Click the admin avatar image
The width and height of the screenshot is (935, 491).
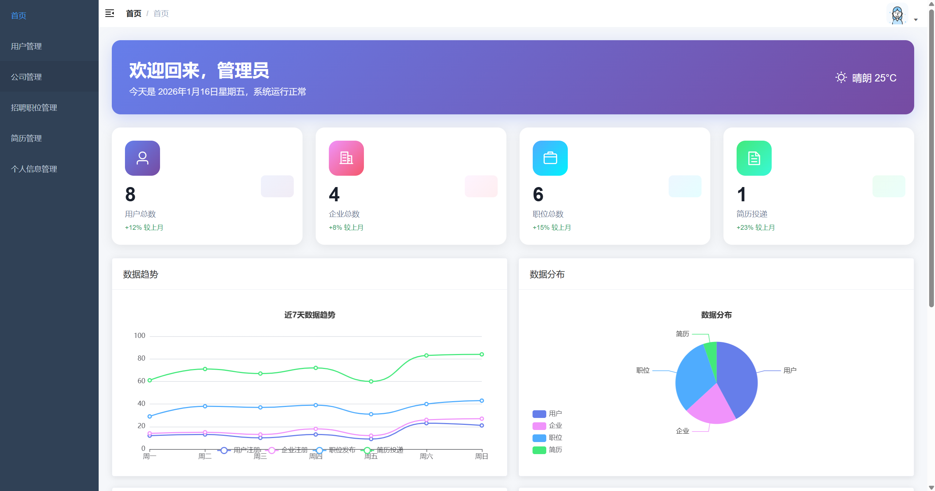897,14
